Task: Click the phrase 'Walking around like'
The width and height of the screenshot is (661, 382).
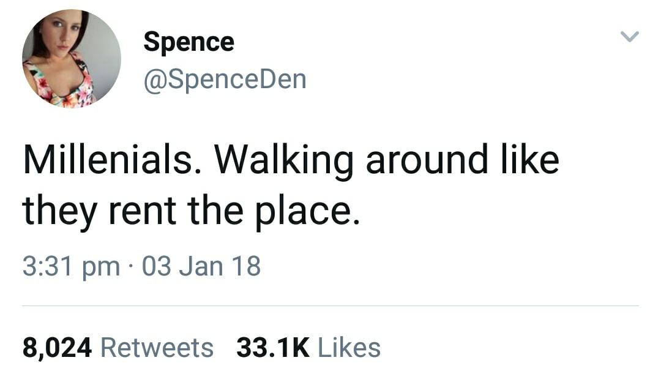Action: [386, 160]
